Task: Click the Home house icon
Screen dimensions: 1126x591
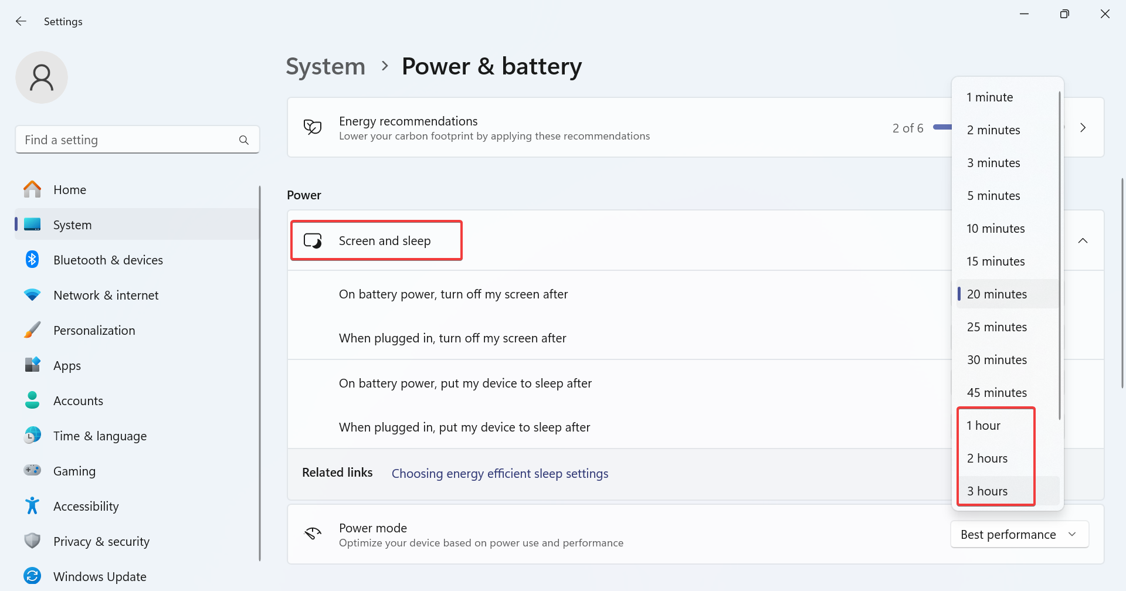Action: click(32, 189)
